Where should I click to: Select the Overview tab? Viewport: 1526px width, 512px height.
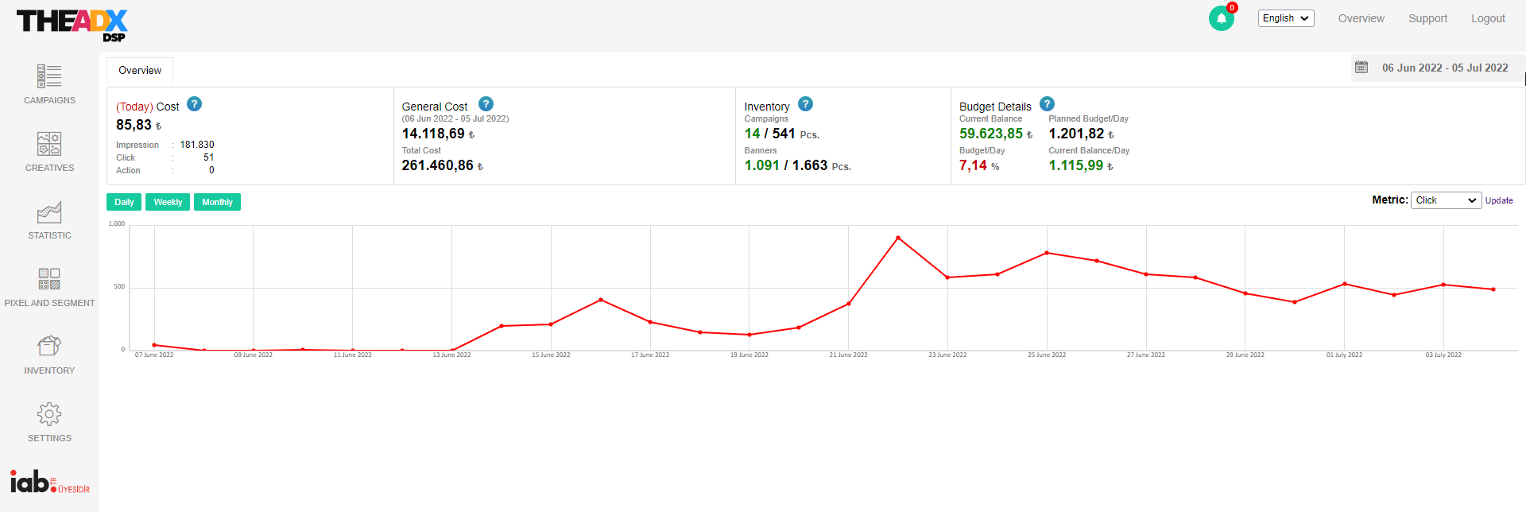coord(140,70)
